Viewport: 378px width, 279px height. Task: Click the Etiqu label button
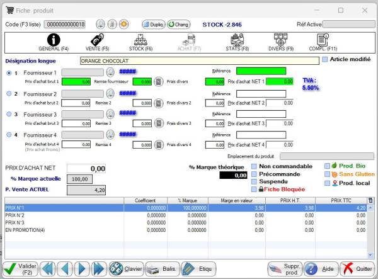[x=198, y=269]
